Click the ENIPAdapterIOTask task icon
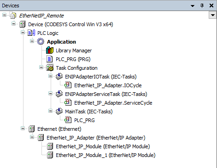This screenshot has height=168, width=217. 59,77
